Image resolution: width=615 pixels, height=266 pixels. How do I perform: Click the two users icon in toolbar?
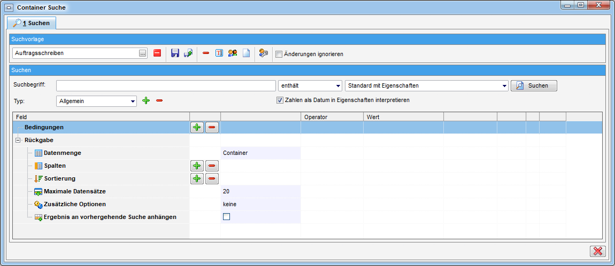(233, 53)
